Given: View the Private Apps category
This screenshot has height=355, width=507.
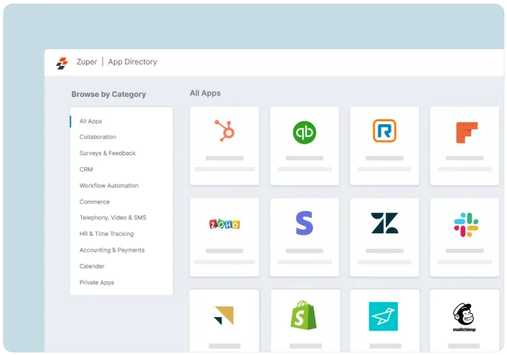Looking at the screenshot, I should click(96, 283).
